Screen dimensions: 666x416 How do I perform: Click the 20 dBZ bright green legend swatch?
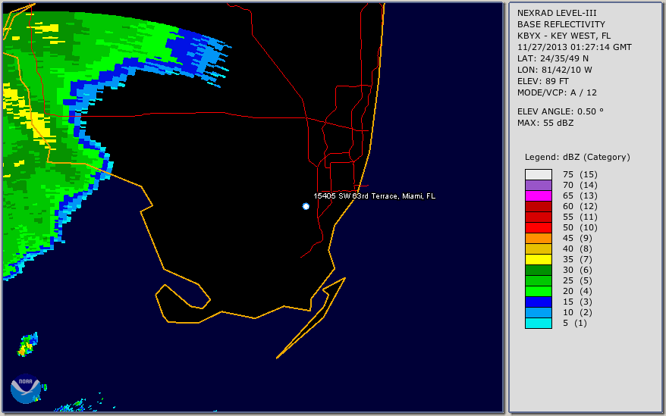coord(538,291)
